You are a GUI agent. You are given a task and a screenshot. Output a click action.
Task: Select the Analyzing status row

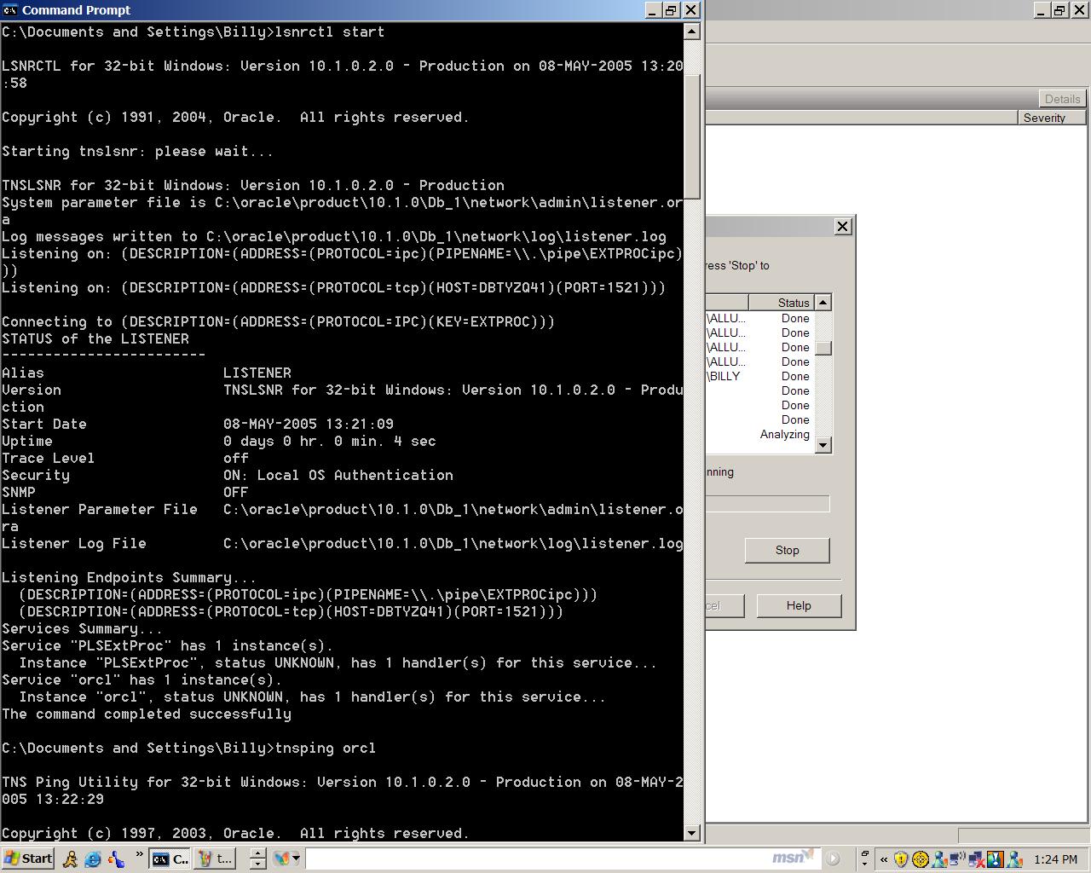pos(759,434)
